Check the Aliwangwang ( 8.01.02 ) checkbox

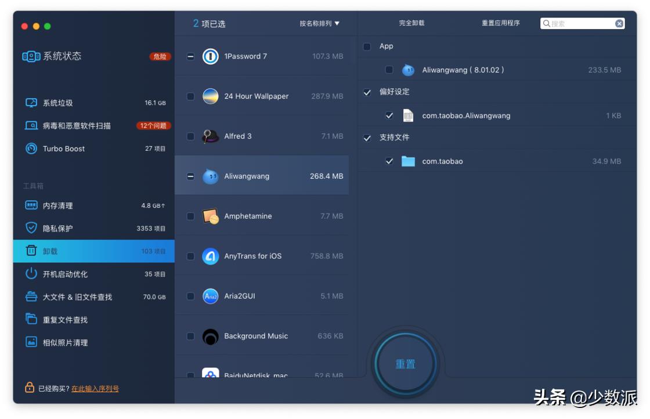point(389,70)
